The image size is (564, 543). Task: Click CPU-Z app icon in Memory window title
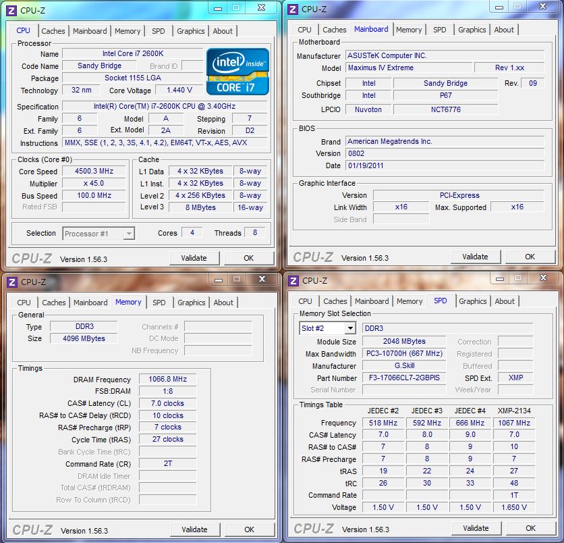(x=12, y=282)
